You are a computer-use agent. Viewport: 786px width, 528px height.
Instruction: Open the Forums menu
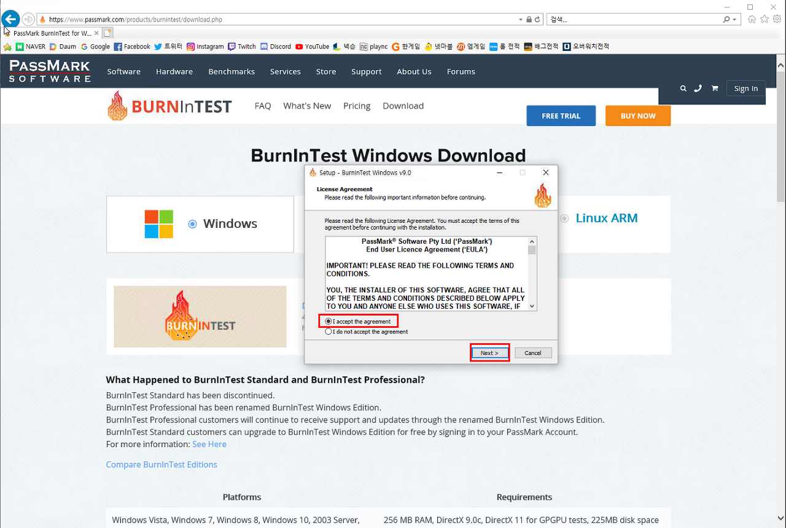tap(461, 71)
